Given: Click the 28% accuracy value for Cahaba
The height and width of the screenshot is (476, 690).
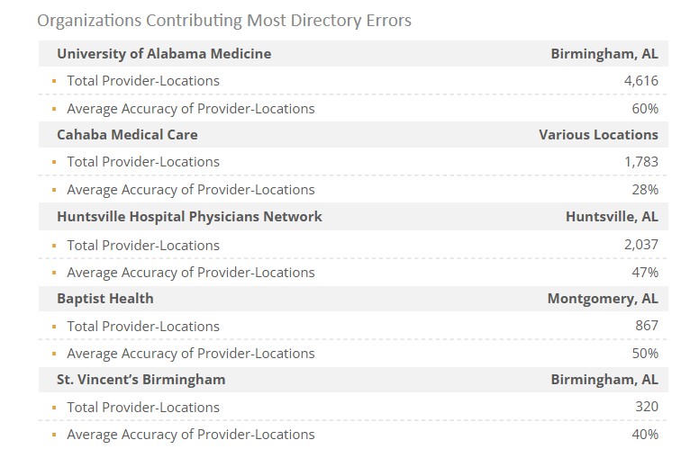Looking at the screenshot, I should tap(645, 190).
